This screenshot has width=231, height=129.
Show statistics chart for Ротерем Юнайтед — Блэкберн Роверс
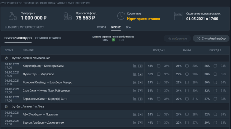pos(135,82)
